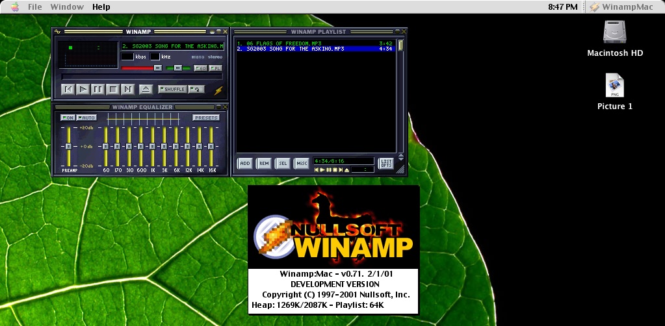Image resolution: width=665 pixels, height=326 pixels.
Task: Turn the equalizer ON button
Action: [x=68, y=118]
